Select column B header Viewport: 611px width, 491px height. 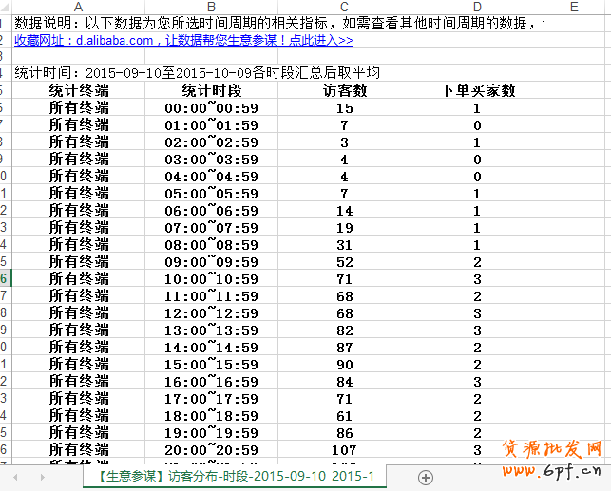click(x=211, y=8)
